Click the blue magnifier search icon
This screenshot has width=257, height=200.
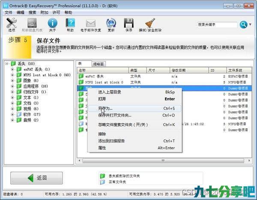[x=243, y=25]
